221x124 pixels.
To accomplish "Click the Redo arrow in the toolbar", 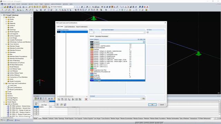I will pyautogui.click(x=26, y=7).
